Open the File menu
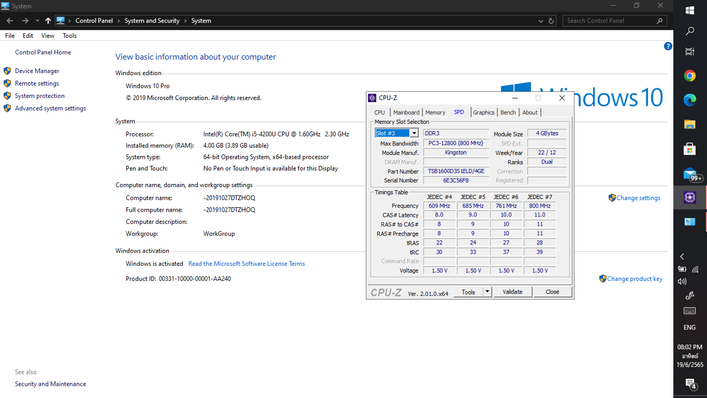Viewport: 707px width, 398px height. [x=10, y=35]
